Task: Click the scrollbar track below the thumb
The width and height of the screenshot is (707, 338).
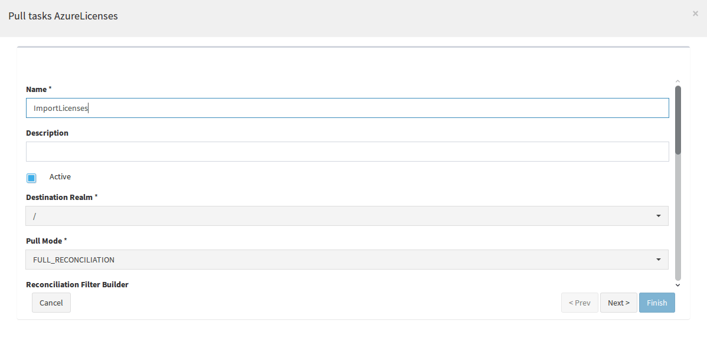Action: pos(677,217)
